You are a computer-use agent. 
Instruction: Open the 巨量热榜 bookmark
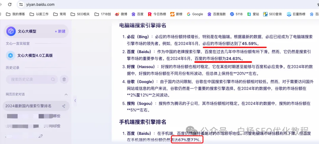pos(296,14)
